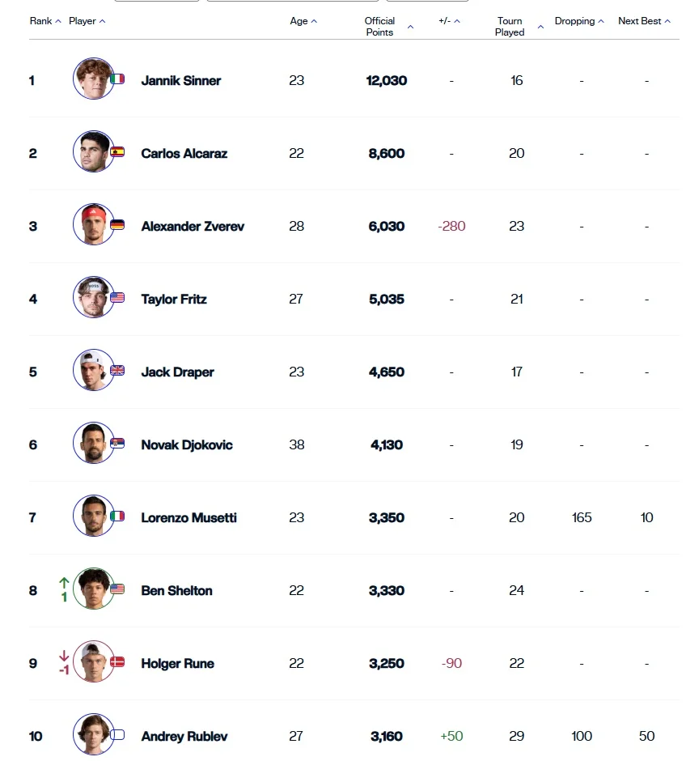Screen dimensions: 686x761
Task: Click Jannik Sinner's Italian flag icon
Action: click(117, 79)
